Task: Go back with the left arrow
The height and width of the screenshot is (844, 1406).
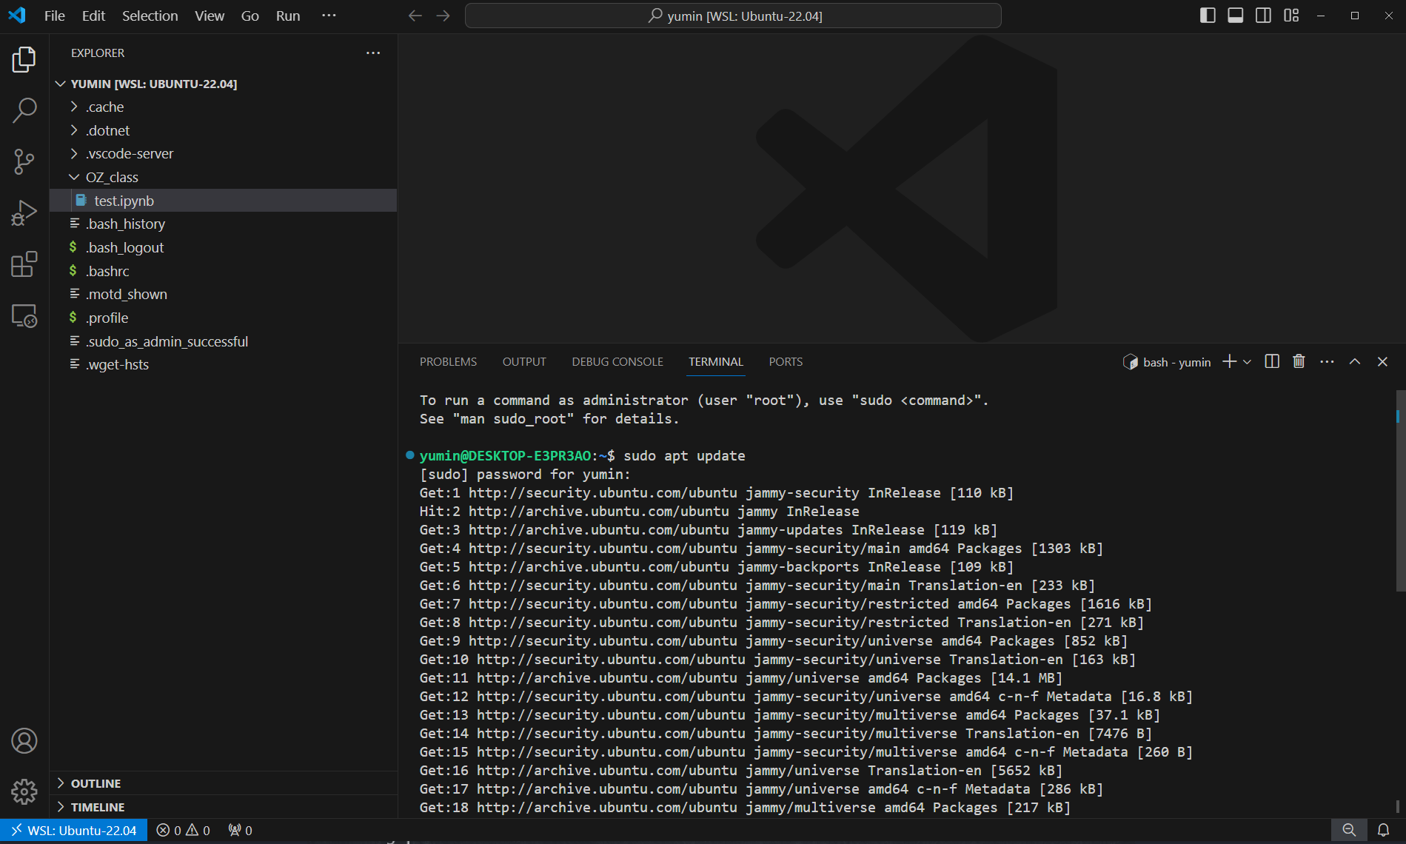Action: pyautogui.click(x=415, y=16)
